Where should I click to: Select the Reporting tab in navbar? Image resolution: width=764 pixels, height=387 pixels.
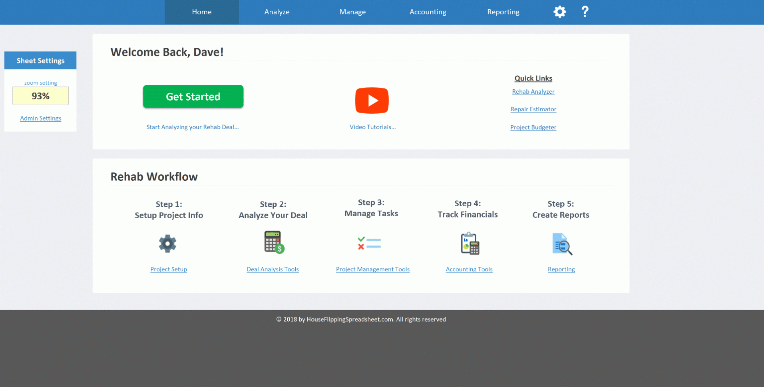(x=503, y=12)
